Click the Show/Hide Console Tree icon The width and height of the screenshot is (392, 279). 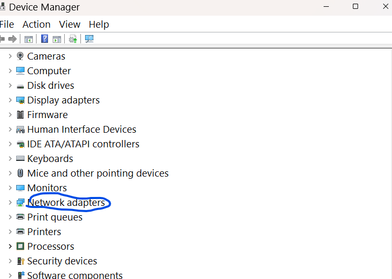(x=29, y=39)
